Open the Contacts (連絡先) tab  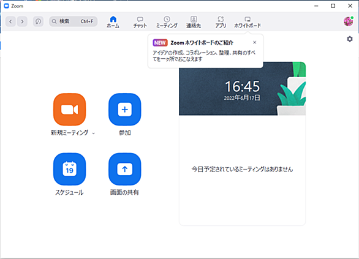(194, 22)
